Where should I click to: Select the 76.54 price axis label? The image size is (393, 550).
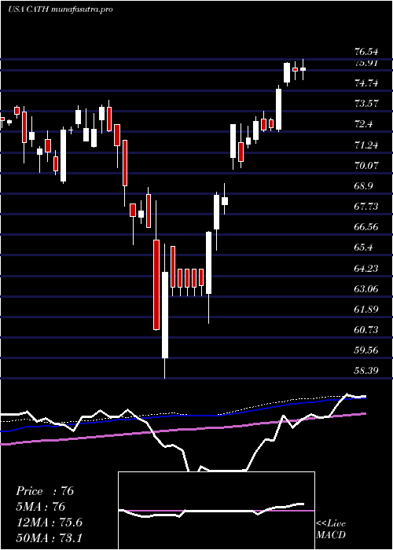[x=366, y=52]
